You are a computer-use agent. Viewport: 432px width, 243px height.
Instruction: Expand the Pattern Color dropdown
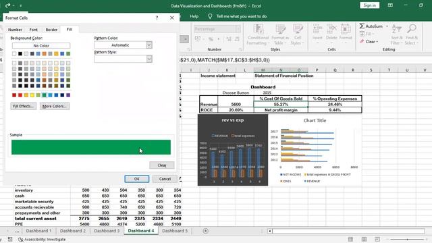pyautogui.click(x=148, y=45)
